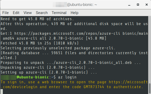Screen dimensions: 151x94
Task: Open the File menu
Action: click(x=5, y=13)
